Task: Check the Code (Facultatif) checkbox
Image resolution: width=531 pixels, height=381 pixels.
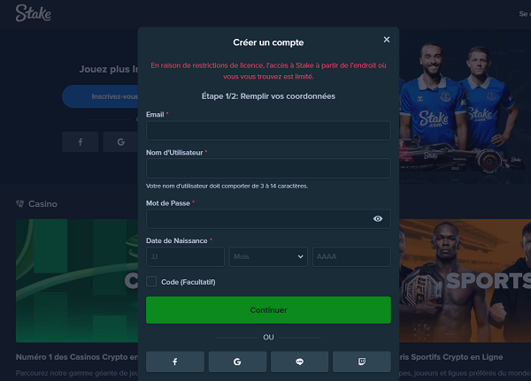Action: [x=151, y=281]
